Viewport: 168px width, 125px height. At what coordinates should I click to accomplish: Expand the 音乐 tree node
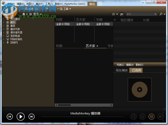[4, 22]
